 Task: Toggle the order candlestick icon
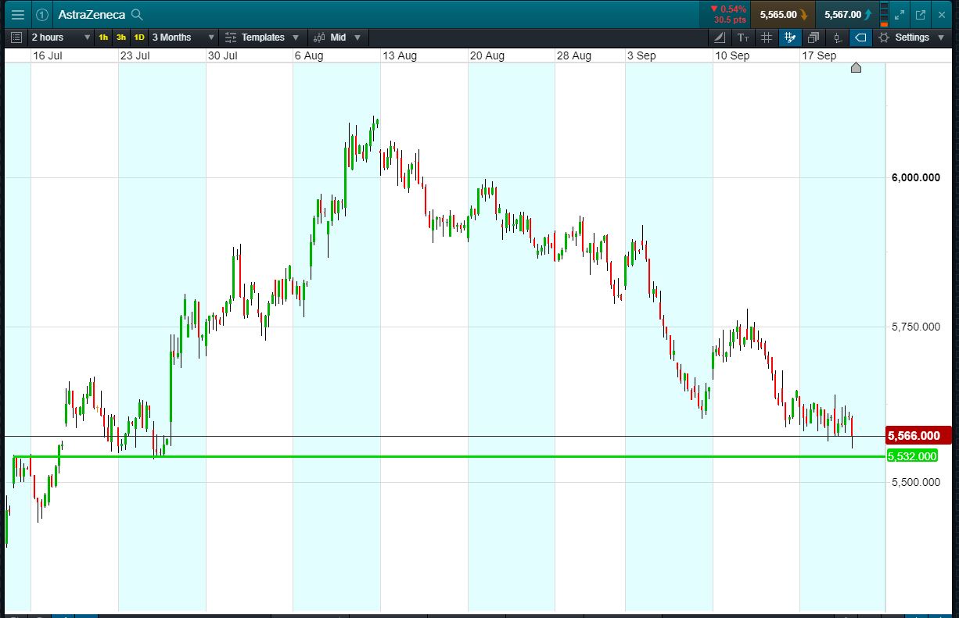[x=837, y=38]
